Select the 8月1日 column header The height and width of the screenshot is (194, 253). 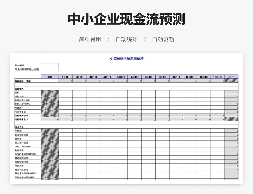(162, 77)
